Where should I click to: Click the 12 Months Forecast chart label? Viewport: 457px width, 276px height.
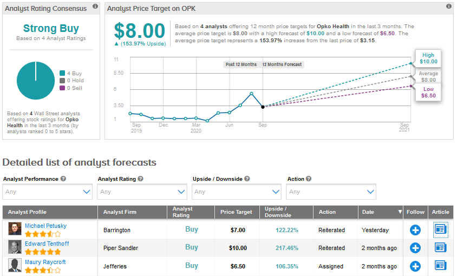tap(282, 64)
